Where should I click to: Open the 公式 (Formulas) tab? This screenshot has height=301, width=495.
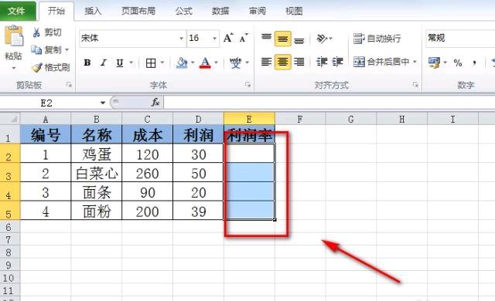tap(184, 11)
